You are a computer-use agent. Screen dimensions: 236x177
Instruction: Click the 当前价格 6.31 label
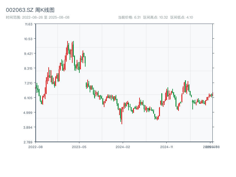point(129,17)
